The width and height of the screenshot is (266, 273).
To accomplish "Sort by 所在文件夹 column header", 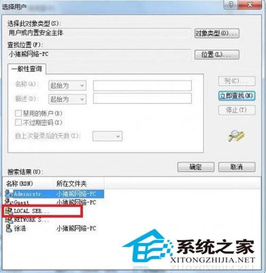I will pyautogui.click(x=79, y=183).
